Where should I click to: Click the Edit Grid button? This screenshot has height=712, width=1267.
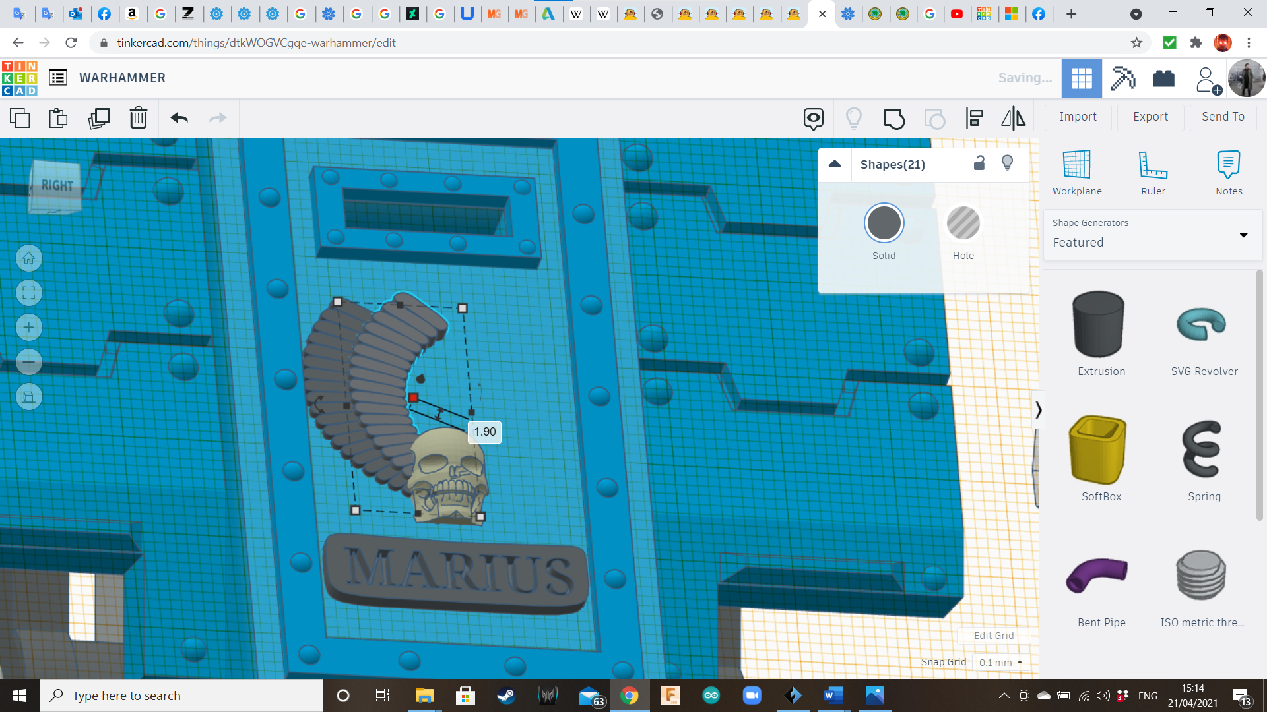[994, 636]
